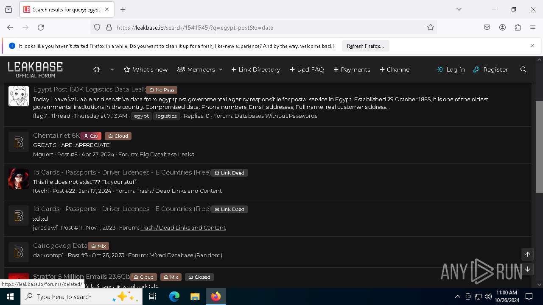Open a new tab with plus button
The height and width of the screenshot is (305, 543).
(123, 9)
